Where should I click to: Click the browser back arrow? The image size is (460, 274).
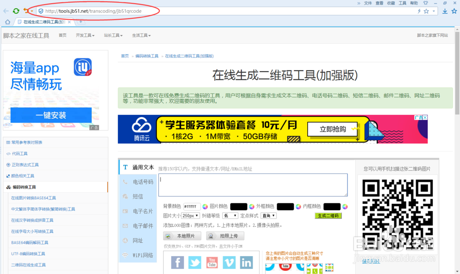6,11
